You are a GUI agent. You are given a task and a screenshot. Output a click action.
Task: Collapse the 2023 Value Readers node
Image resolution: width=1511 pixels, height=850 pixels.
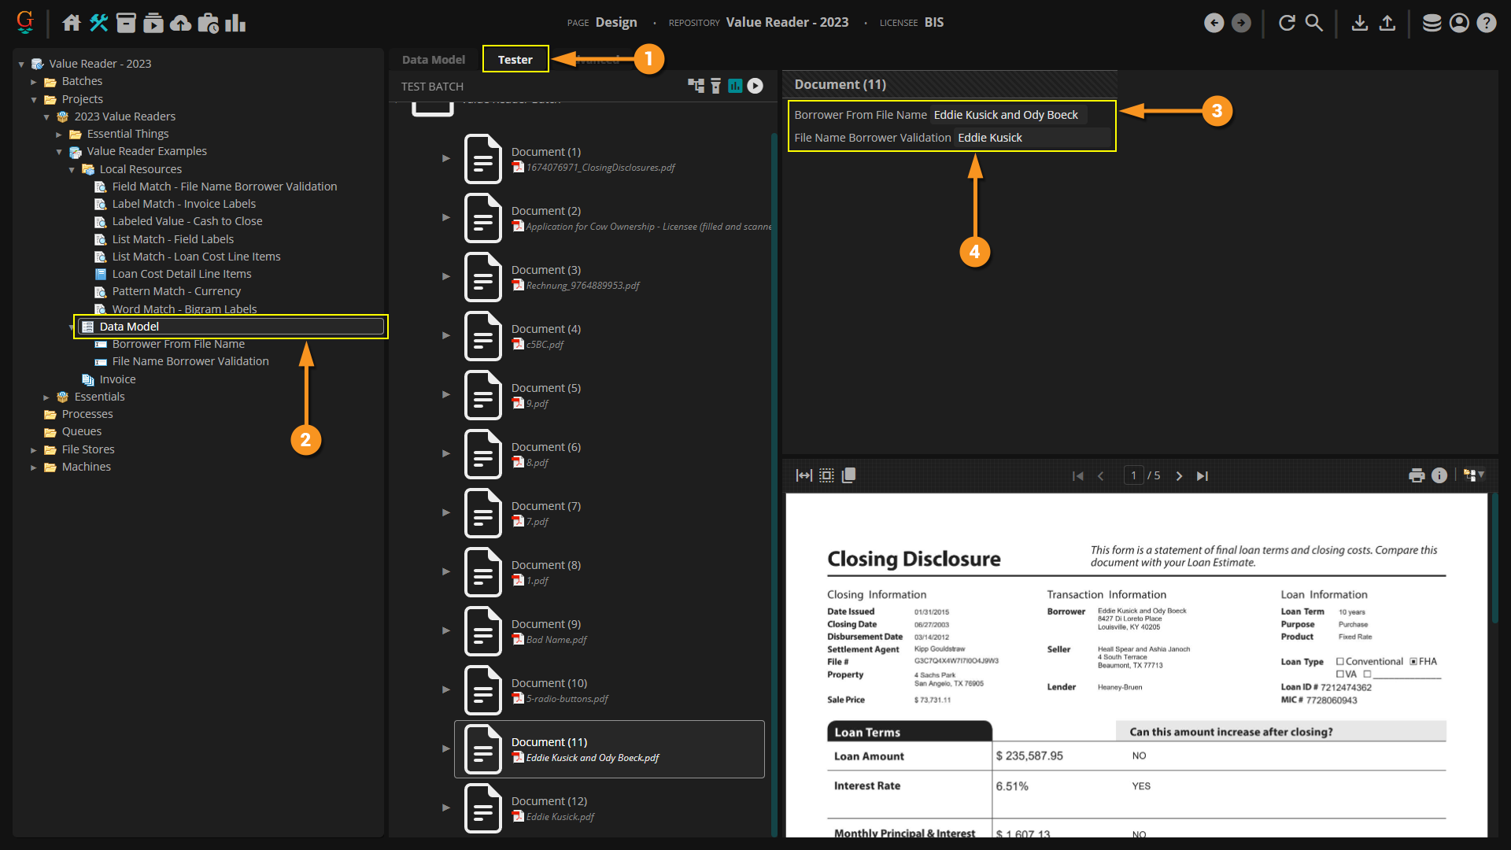tap(46, 116)
